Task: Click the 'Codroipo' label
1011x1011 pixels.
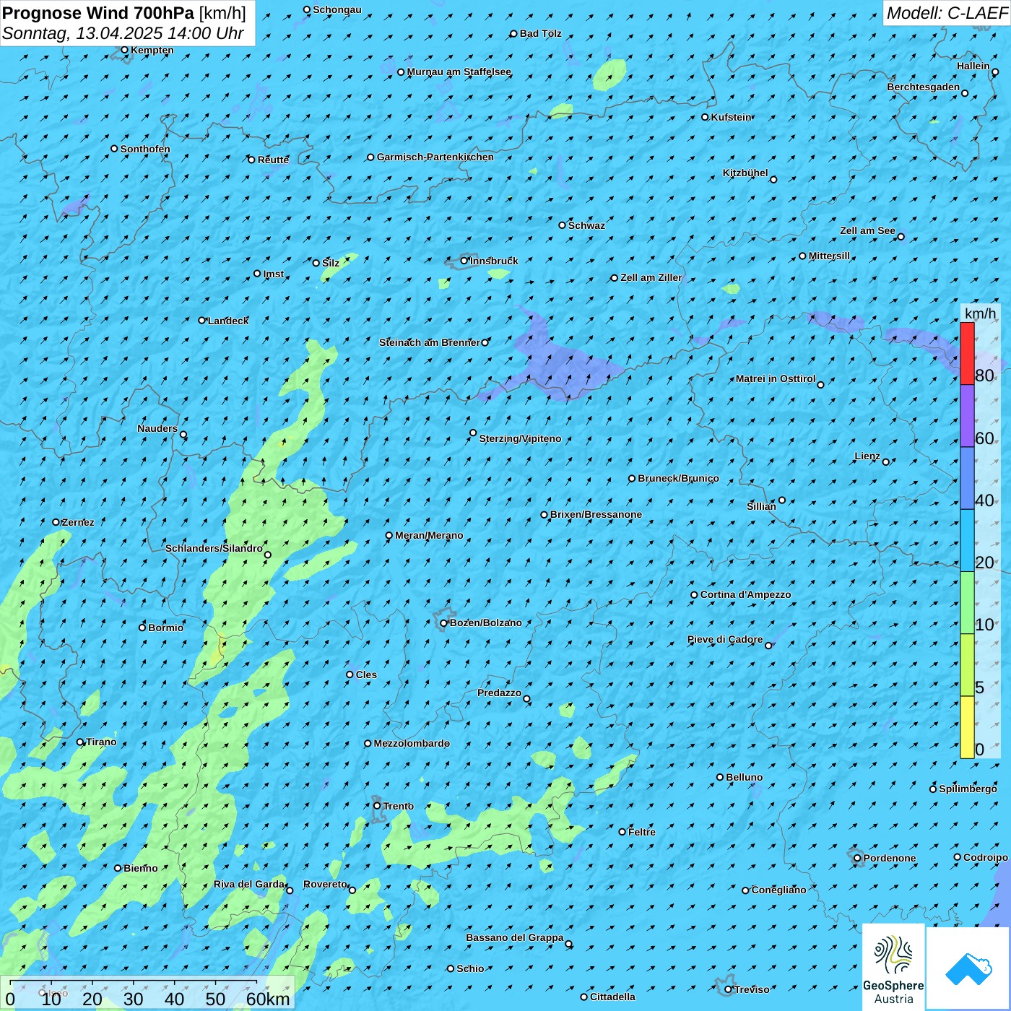Action: (x=986, y=857)
